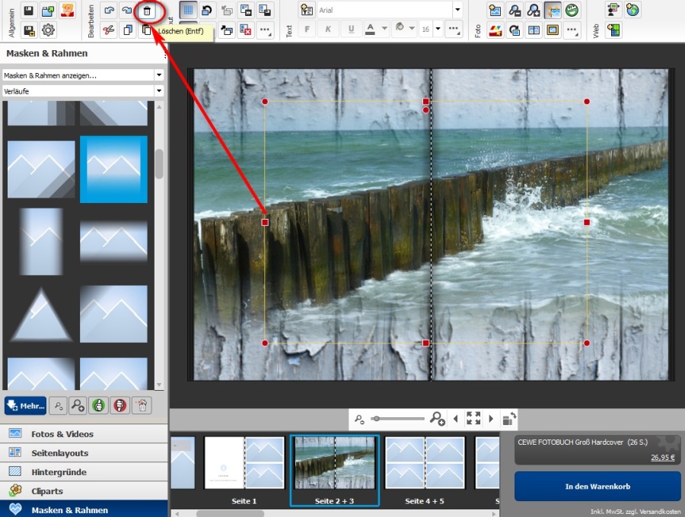Image resolution: width=685 pixels, height=517 pixels.
Task: Open the settings gear in Allgemein group
Action: tap(48, 30)
